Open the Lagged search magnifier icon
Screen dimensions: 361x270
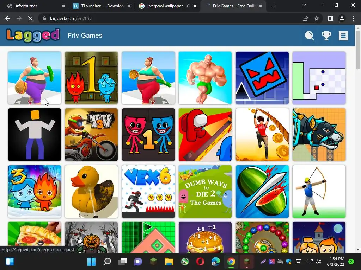pyautogui.click(x=309, y=36)
